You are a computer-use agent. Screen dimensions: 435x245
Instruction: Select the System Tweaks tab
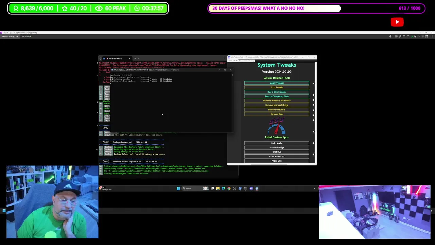point(233,61)
